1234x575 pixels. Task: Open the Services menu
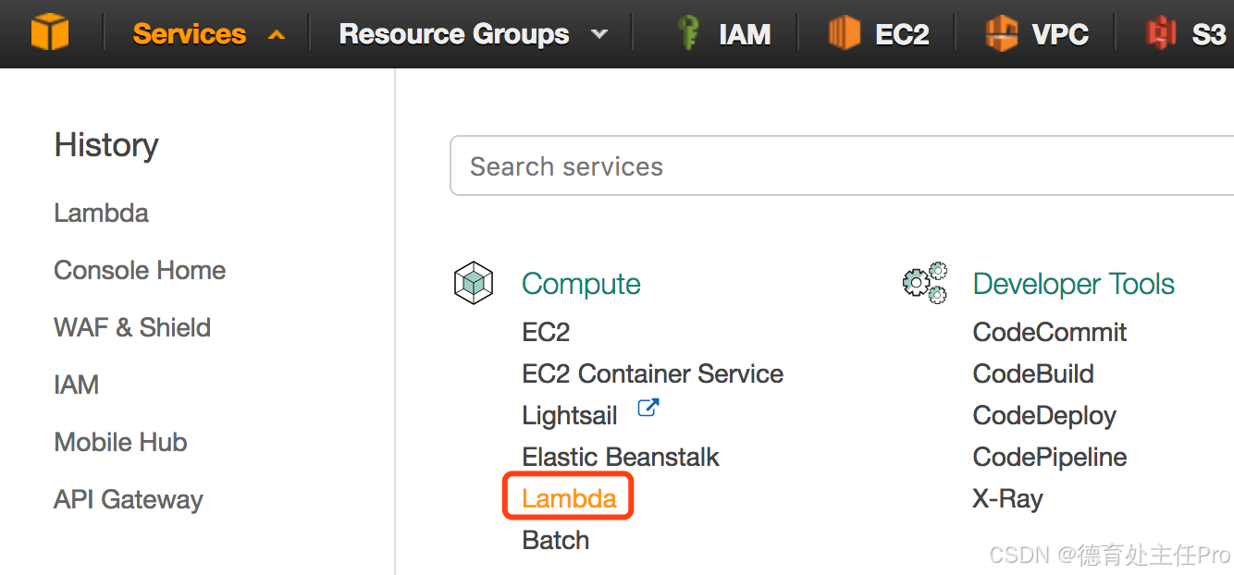[x=190, y=34]
